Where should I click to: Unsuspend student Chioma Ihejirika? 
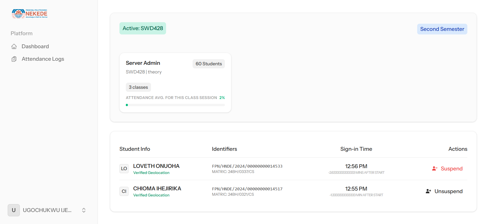(x=444, y=191)
